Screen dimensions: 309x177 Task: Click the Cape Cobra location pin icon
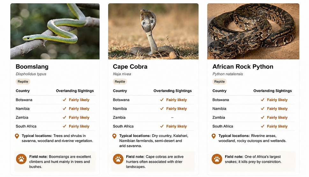click(114, 136)
